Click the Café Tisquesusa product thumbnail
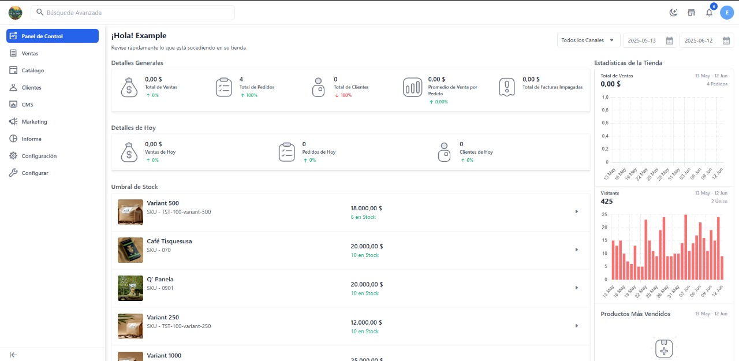739x361 pixels. pyautogui.click(x=130, y=250)
